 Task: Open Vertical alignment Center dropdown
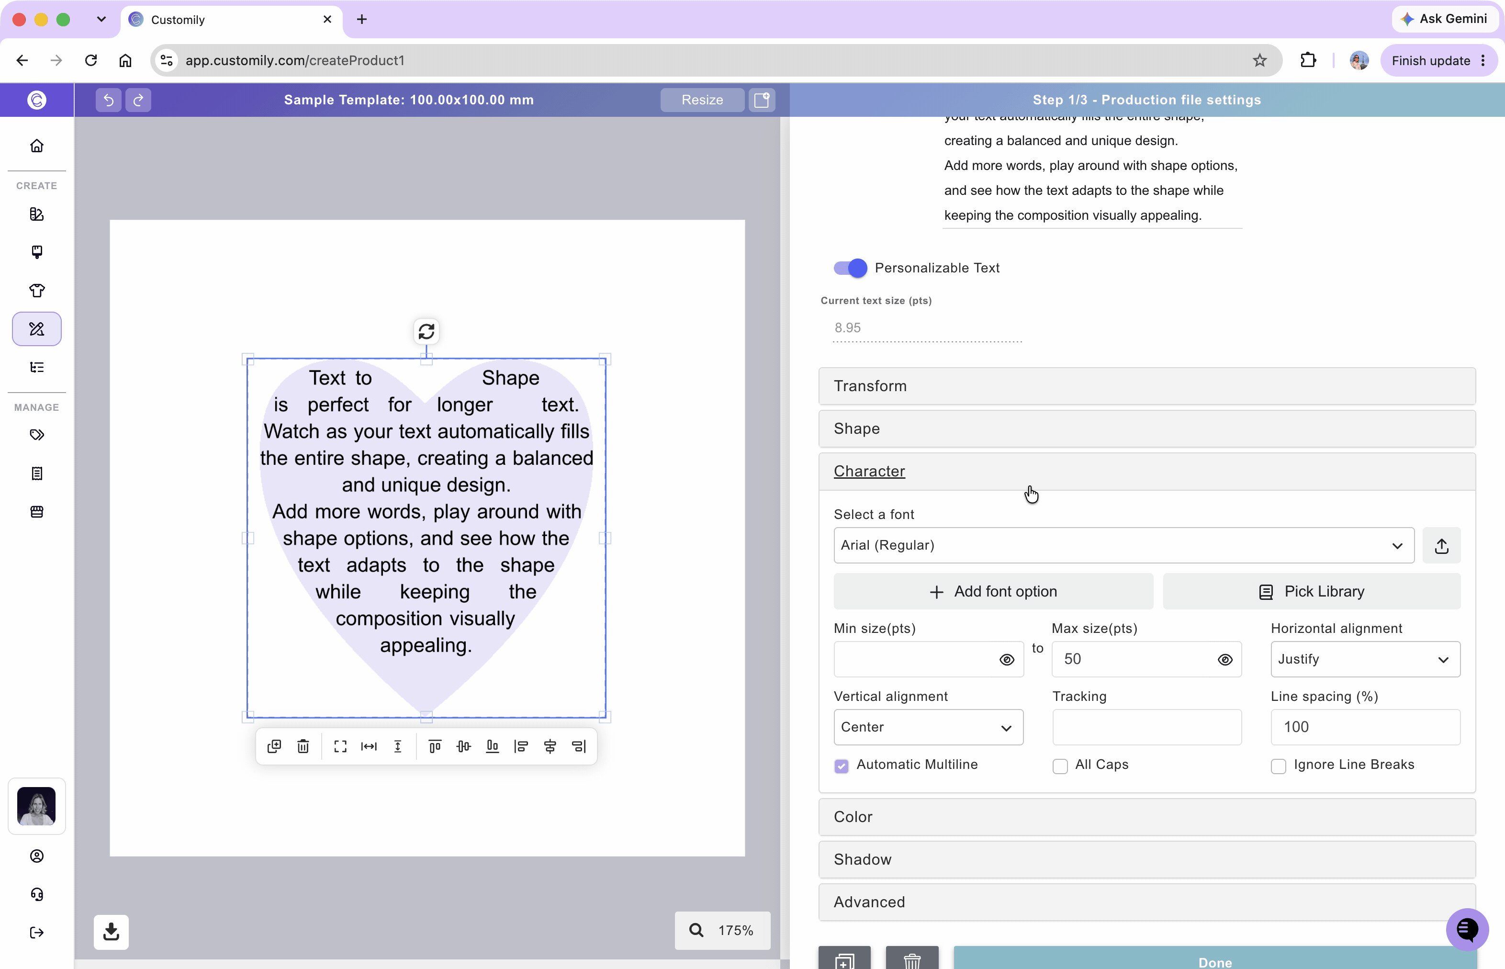point(928,727)
